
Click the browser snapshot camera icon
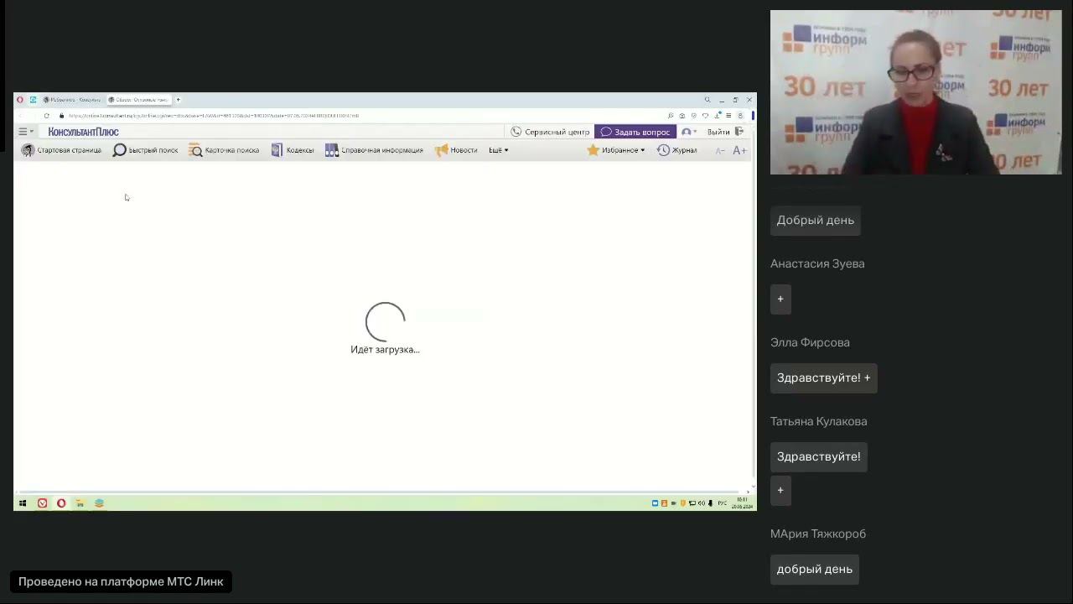pos(682,116)
